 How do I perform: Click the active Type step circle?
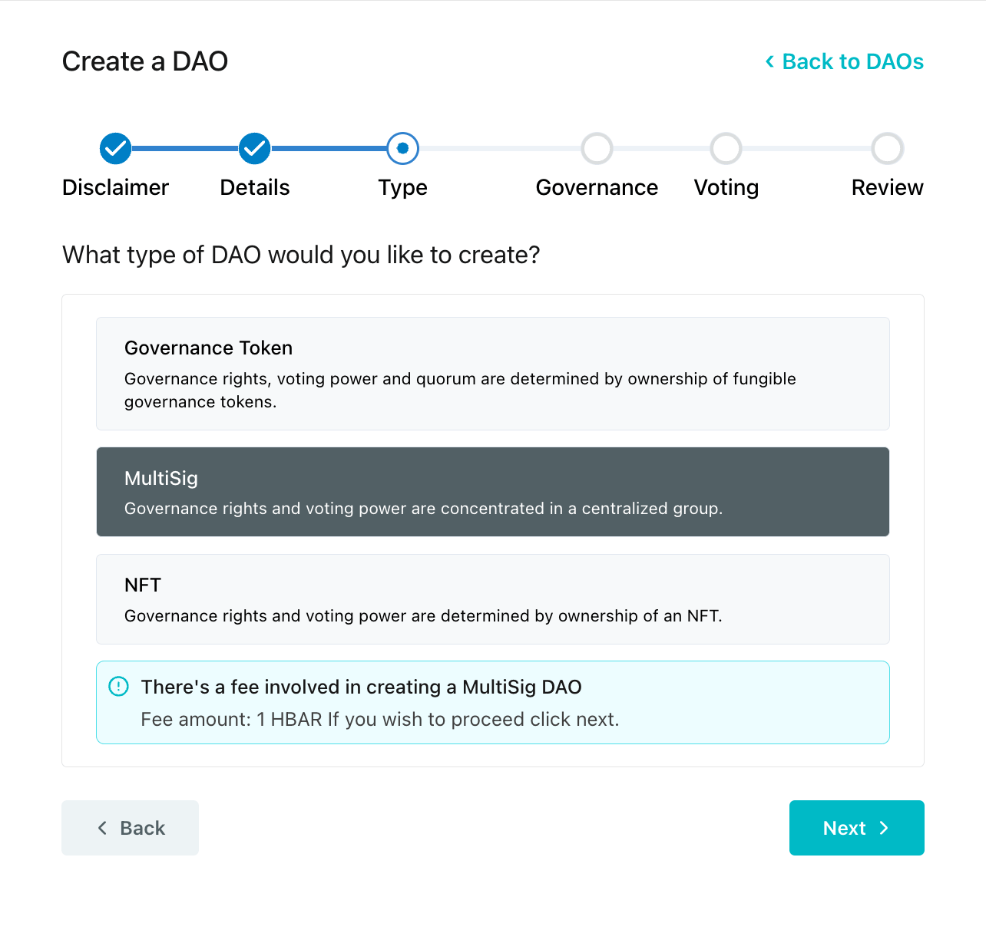click(x=402, y=148)
